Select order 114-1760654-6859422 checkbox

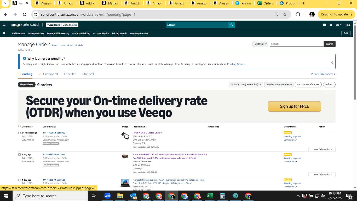pos(19,133)
